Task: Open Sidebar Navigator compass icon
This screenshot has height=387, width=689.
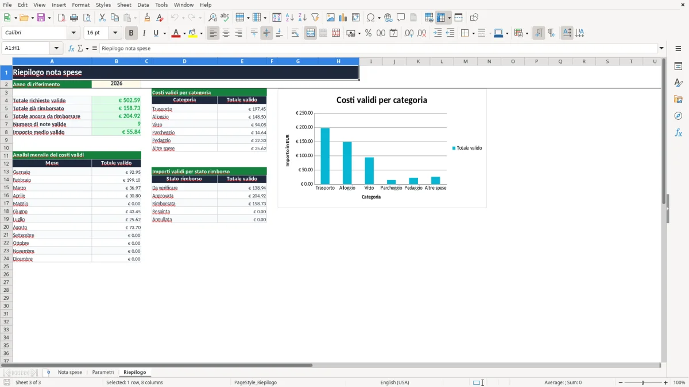Action: click(x=678, y=116)
